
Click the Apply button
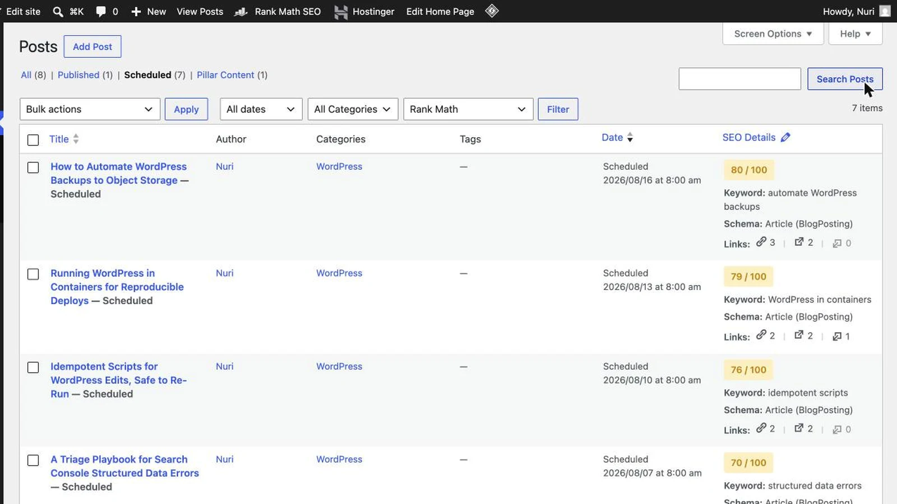point(186,109)
